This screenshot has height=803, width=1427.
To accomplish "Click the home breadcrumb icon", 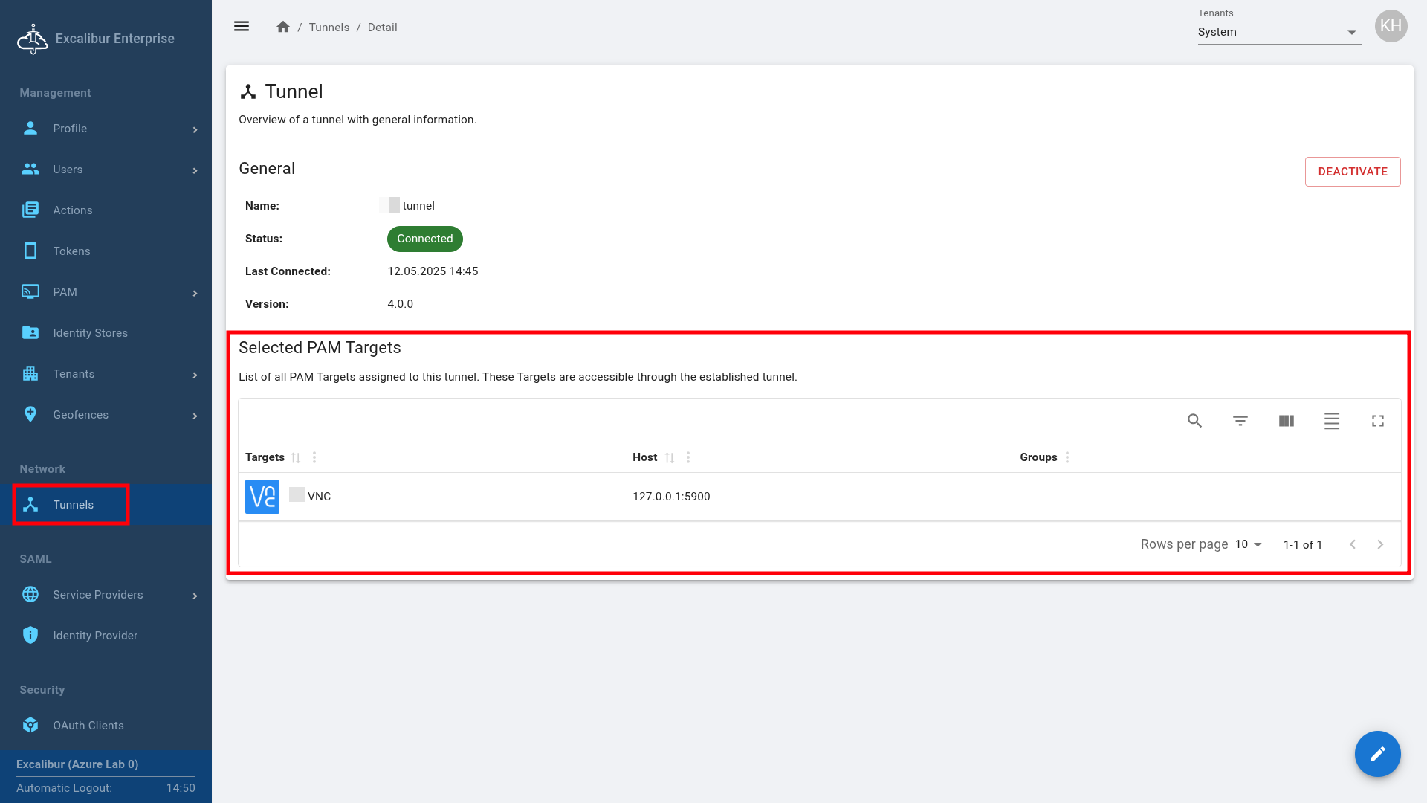I will pos(282,27).
